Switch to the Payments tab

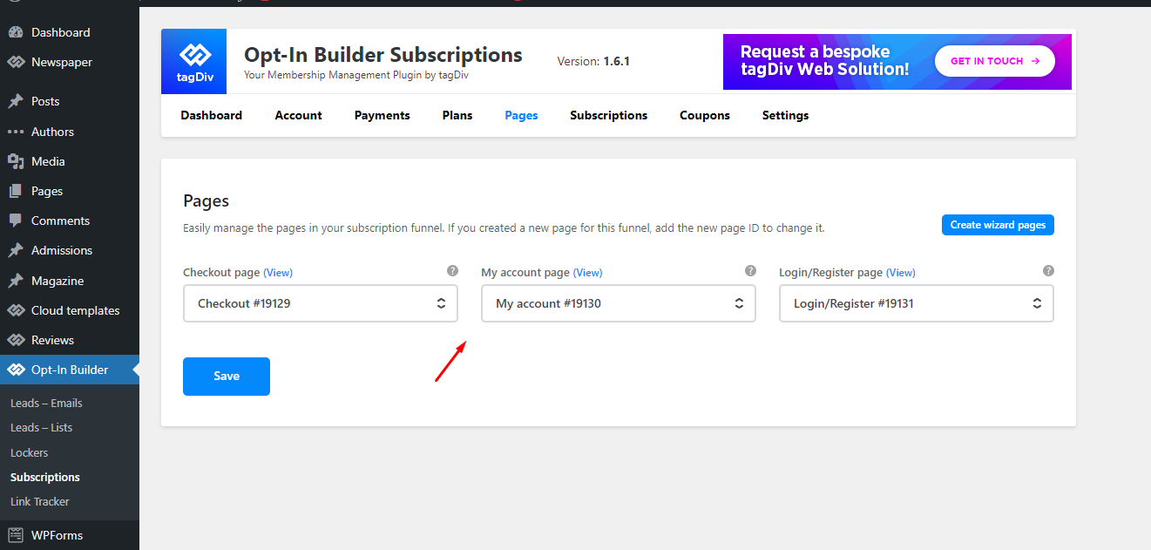click(x=383, y=115)
